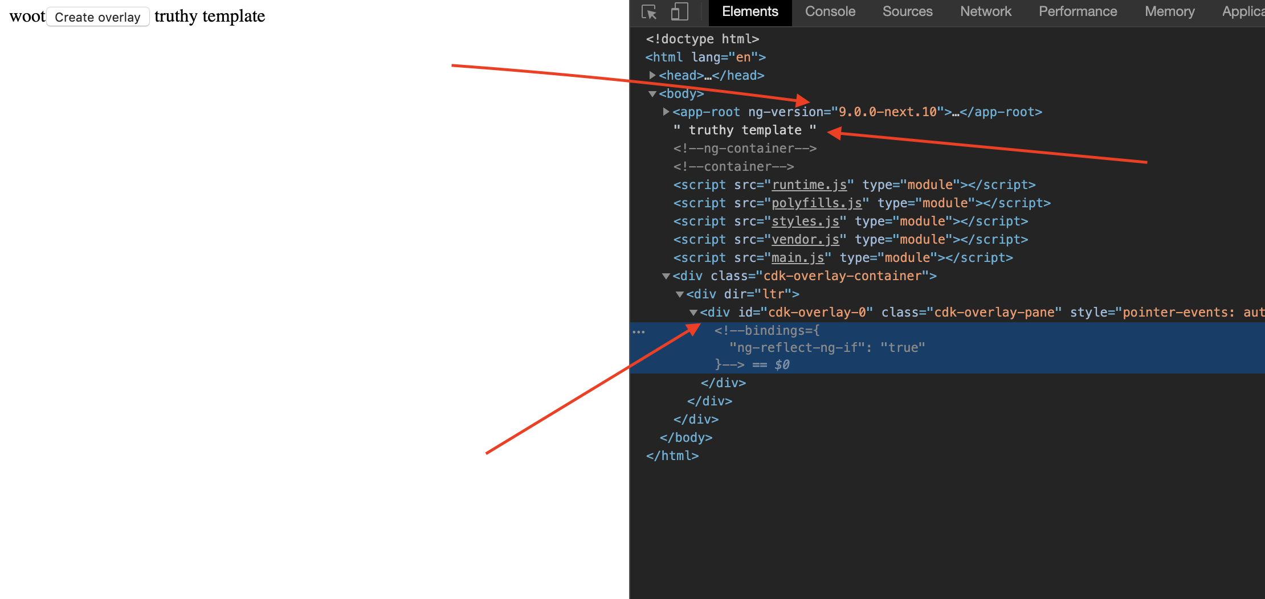Select the ng-container comment node
1265x599 pixels.
coord(745,148)
